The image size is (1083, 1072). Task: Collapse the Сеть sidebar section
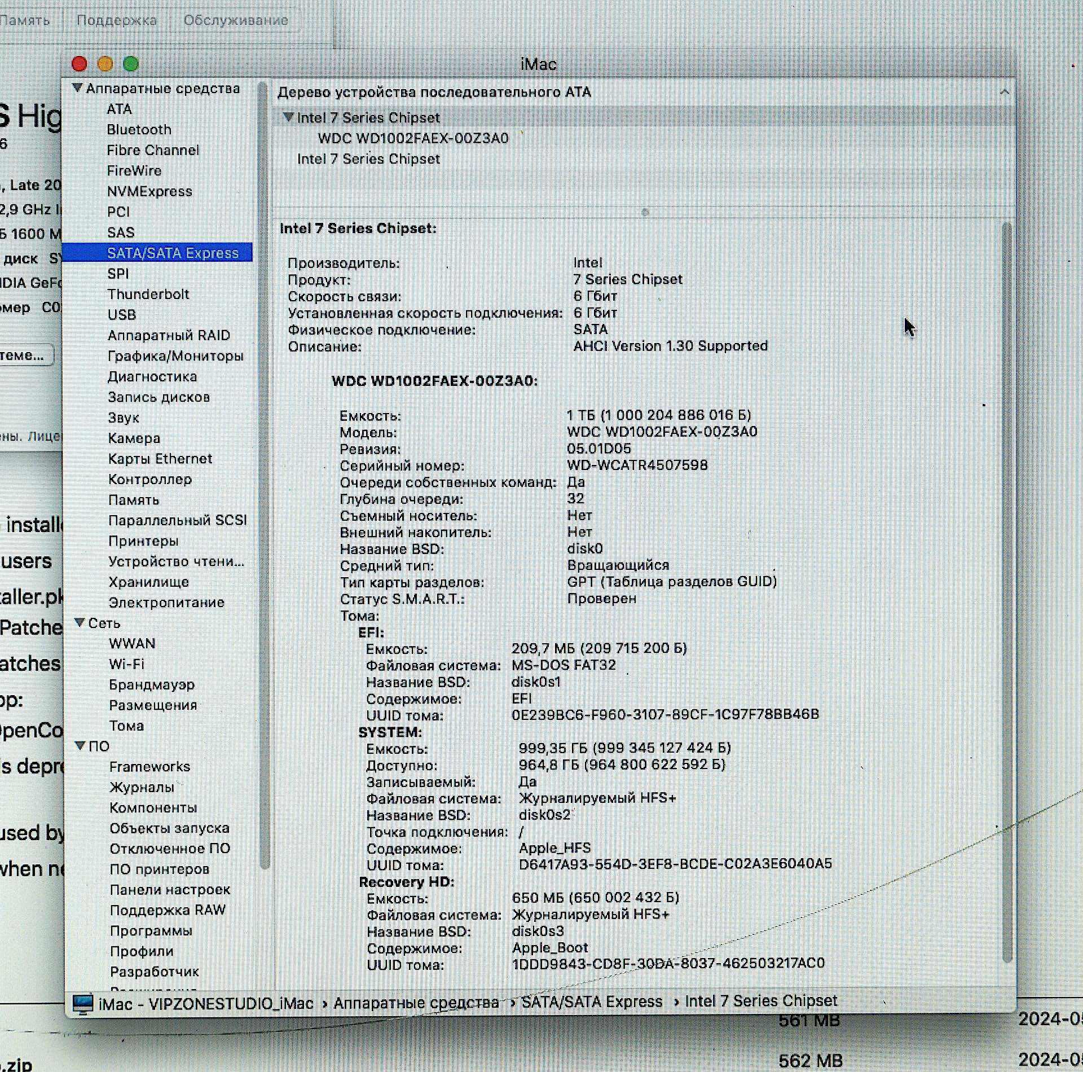click(80, 623)
